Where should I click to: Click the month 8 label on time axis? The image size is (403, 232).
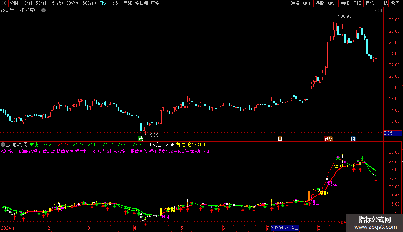[x=319, y=228]
